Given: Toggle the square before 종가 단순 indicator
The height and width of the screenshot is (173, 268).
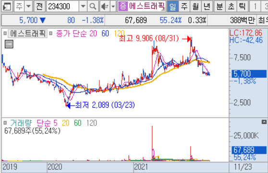Looking at the screenshot, I should point(50,33).
